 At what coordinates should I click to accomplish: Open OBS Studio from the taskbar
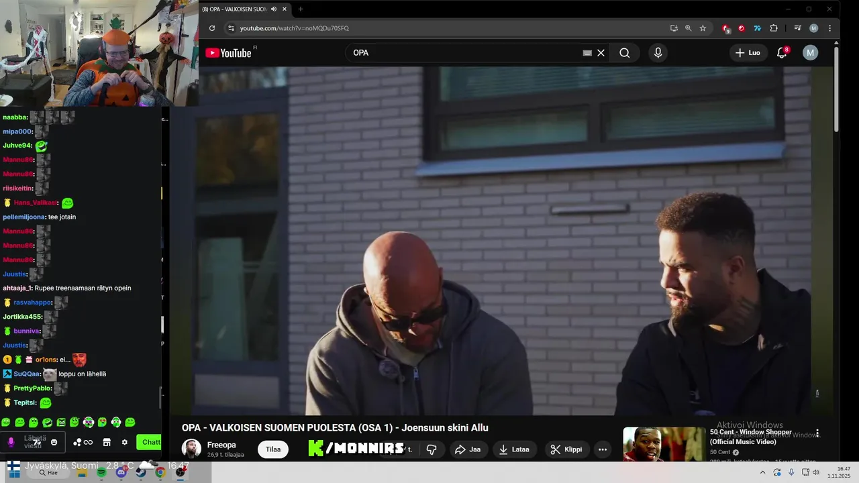pyautogui.click(x=180, y=472)
